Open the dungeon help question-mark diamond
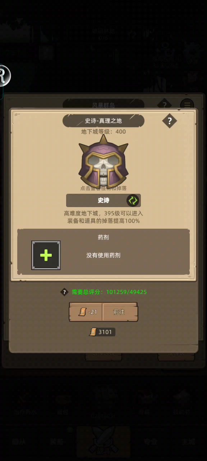Screen dimensions: 207x461 pyautogui.click(x=170, y=121)
